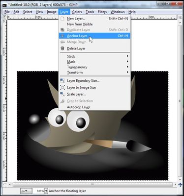This screenshot has width=184, height=196.
Task: Expand the Stack submenu
Action: pos(94,56)
